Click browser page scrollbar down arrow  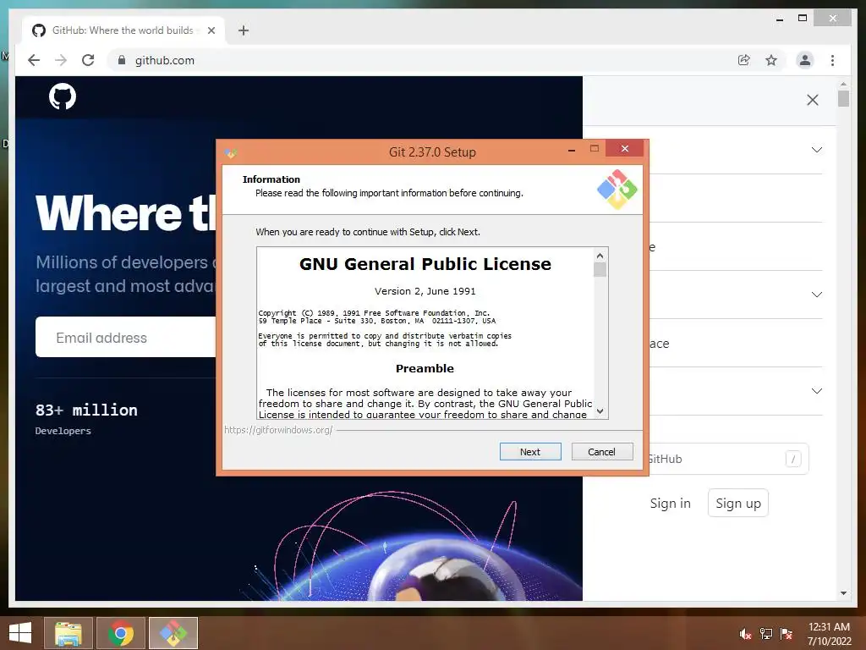pos(843,593)
